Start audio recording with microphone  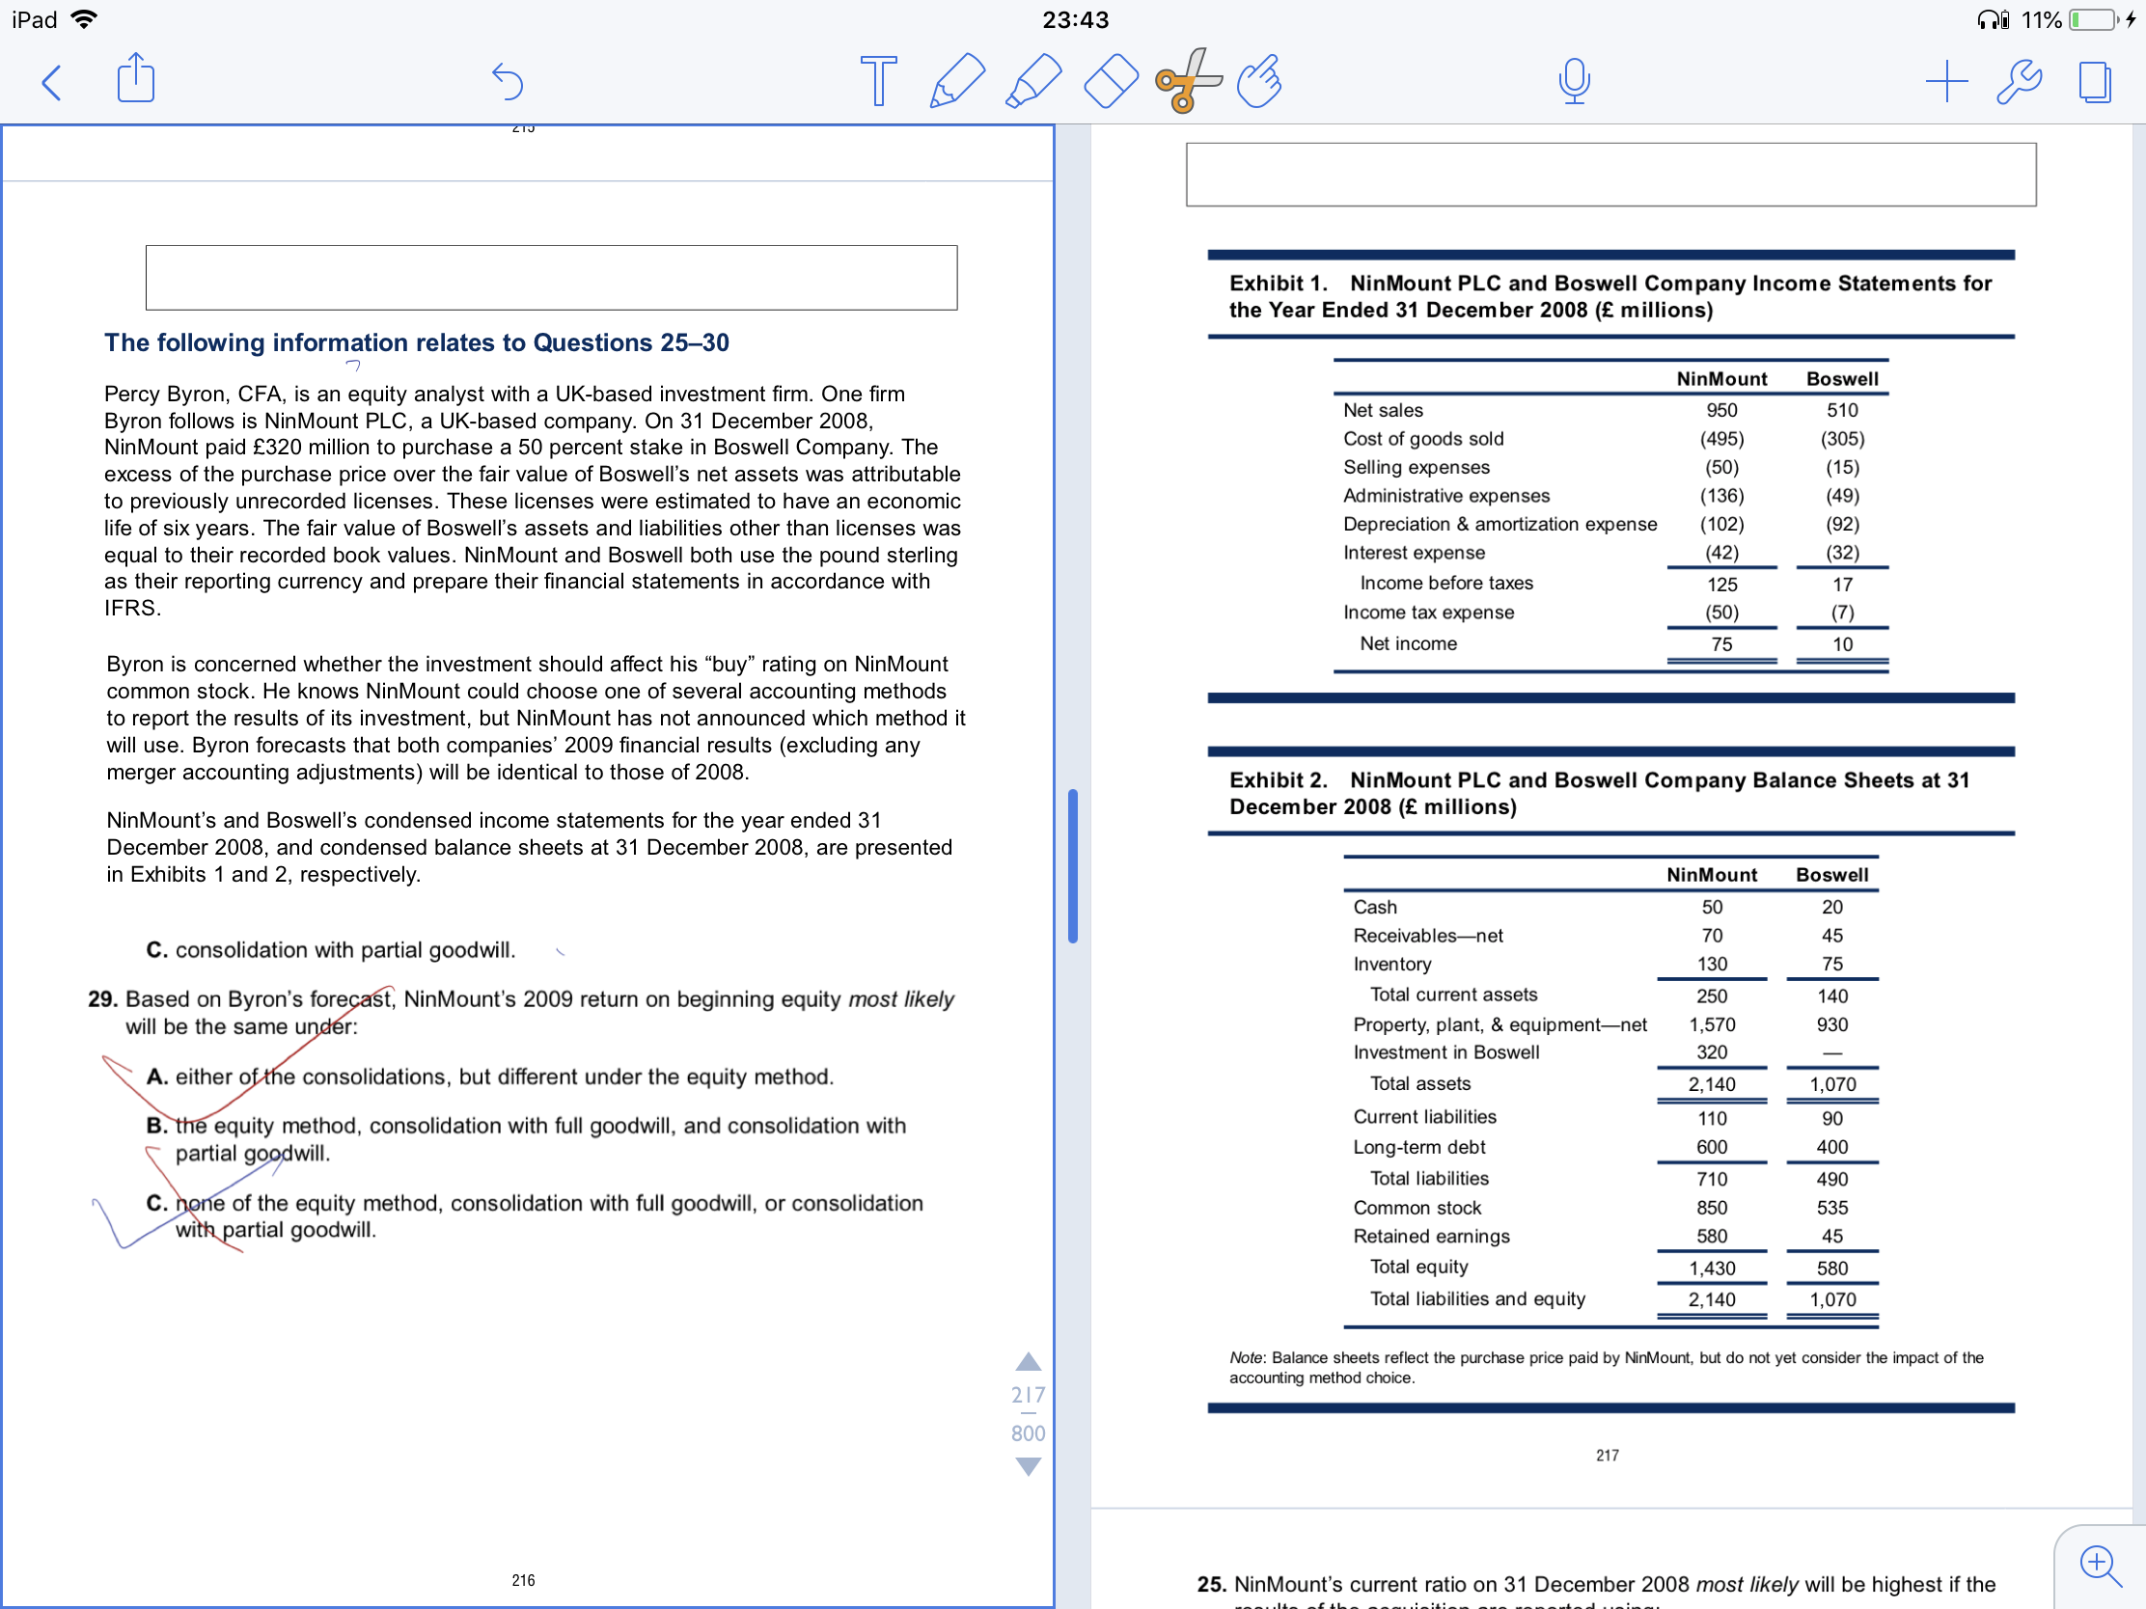[x=1574, y=80]
